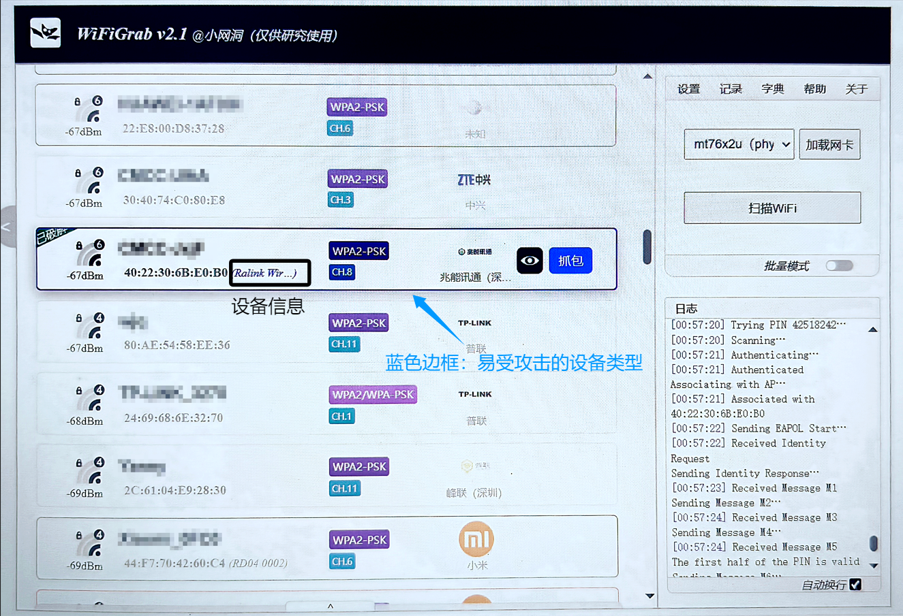
Task: Click WPA2-PSK badge of 22:E8:00:D8:37:28 network
Action: [x=358, y=107]
